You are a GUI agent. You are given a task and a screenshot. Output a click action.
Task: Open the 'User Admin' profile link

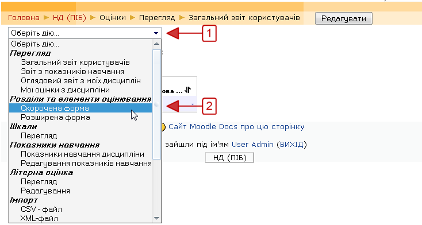tap(252, 144)
